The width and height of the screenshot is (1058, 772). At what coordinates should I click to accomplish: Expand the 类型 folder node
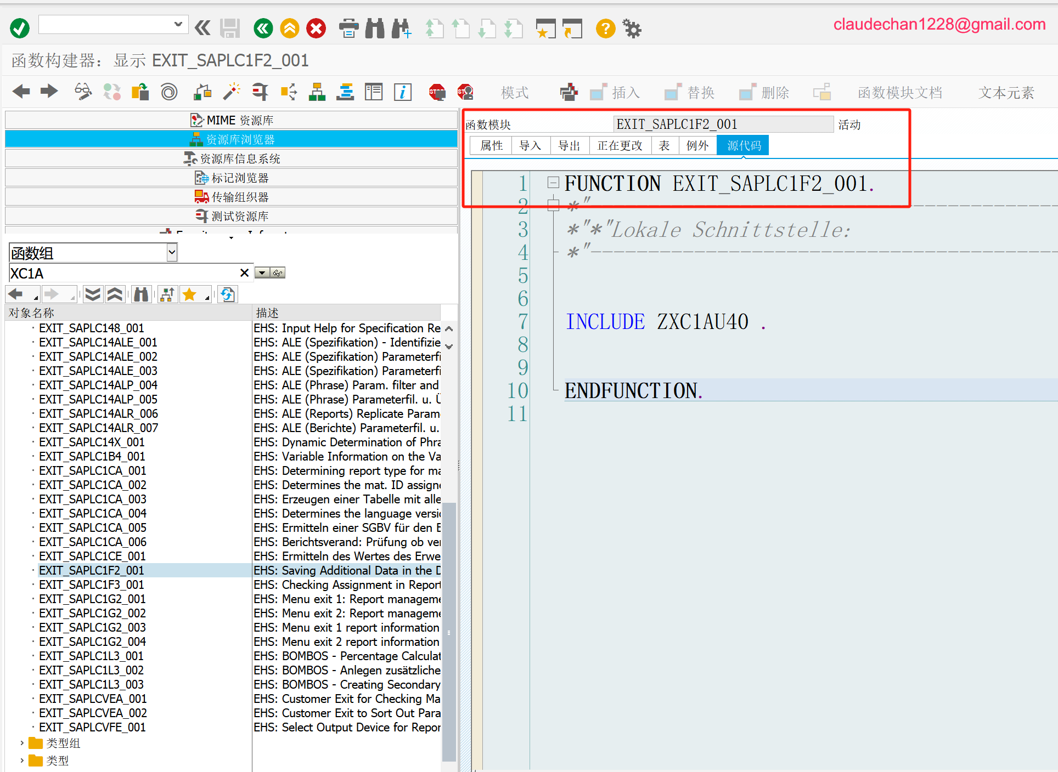click(22, 760)
